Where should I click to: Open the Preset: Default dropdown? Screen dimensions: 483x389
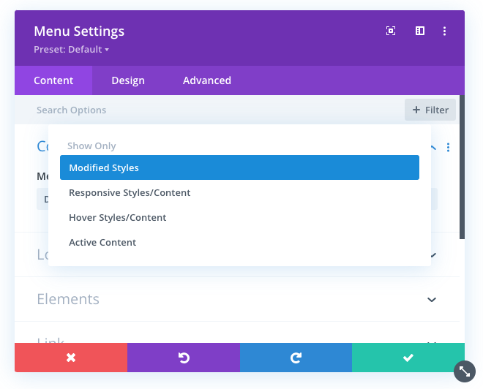pos(72,49)
